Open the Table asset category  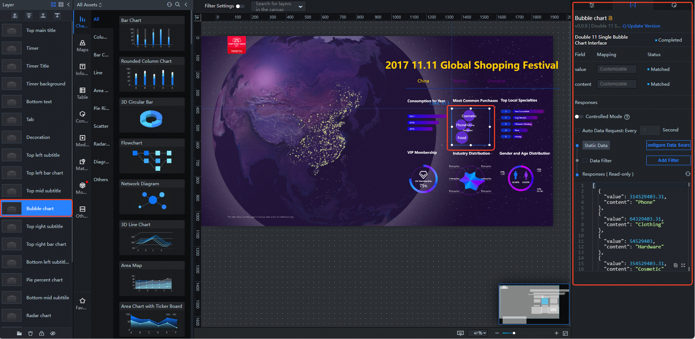click(82, 94)
